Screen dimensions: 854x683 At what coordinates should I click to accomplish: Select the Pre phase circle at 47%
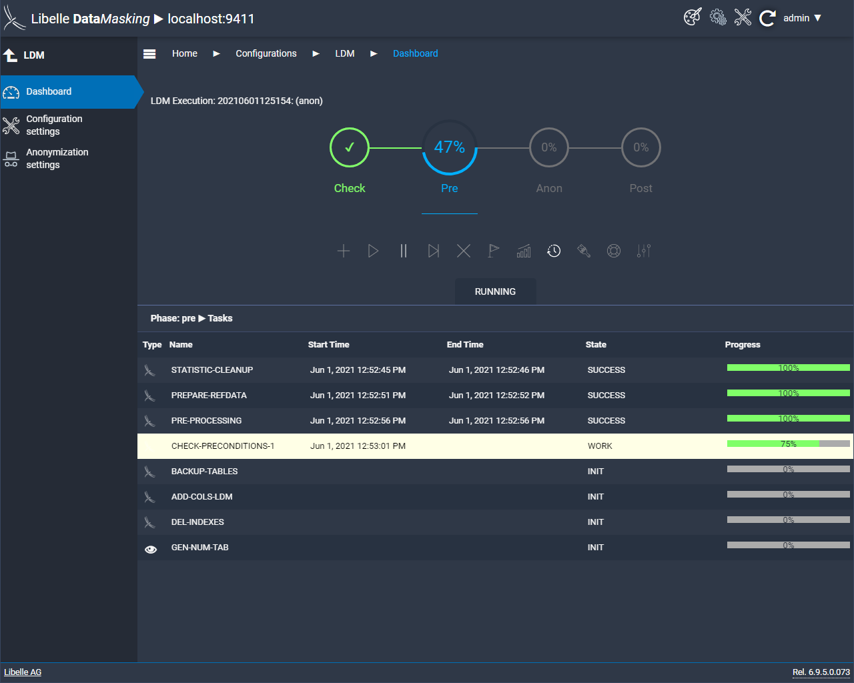pos(450,147)
